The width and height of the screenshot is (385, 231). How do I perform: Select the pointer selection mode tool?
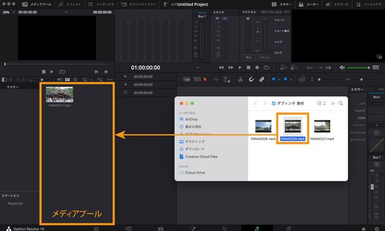pos(206,79)
